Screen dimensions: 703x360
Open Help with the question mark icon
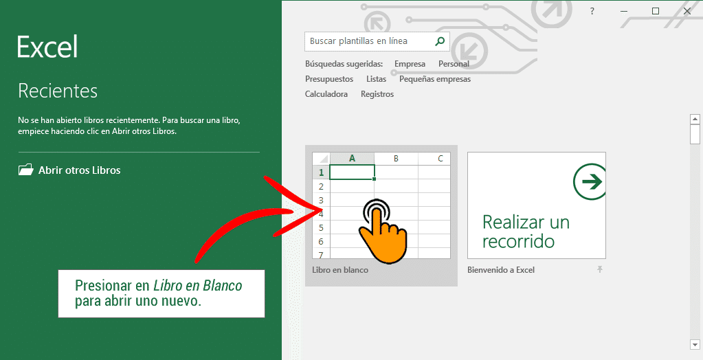click(x=592, y=11)
